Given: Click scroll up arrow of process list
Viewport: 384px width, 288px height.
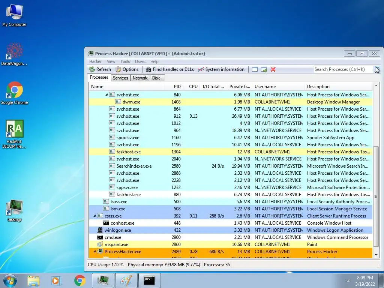Looking at the screenshot, I should click(x=376, y=86).
